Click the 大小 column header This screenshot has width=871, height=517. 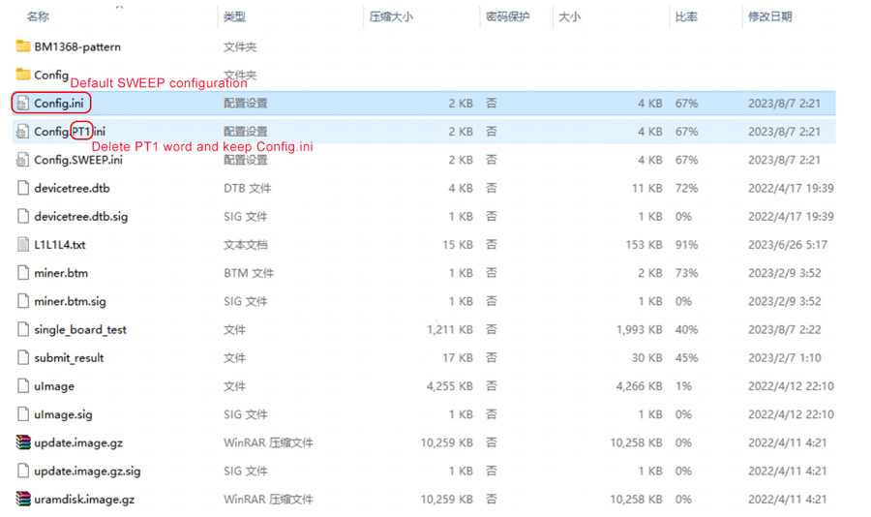570,16
